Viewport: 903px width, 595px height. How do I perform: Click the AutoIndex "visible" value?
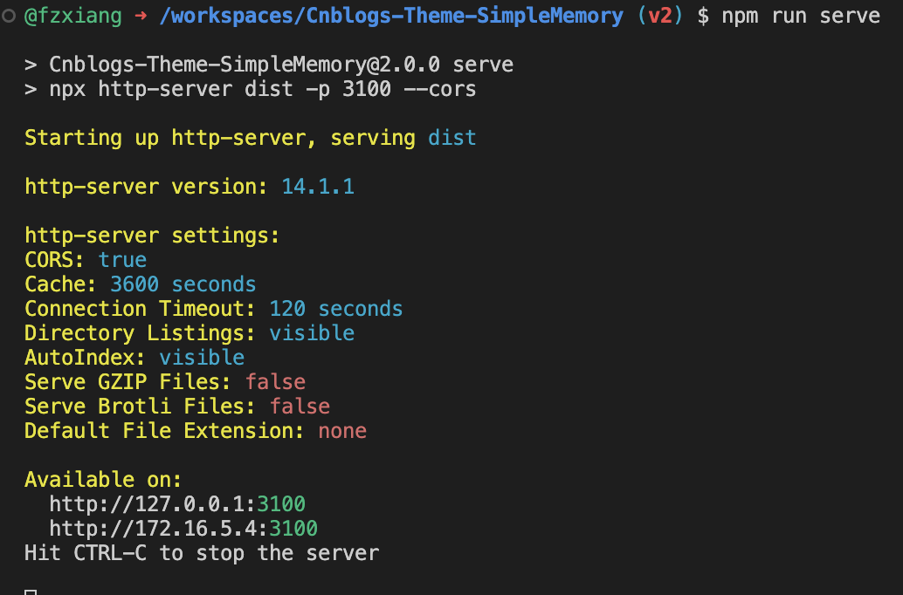click(202, 358)
